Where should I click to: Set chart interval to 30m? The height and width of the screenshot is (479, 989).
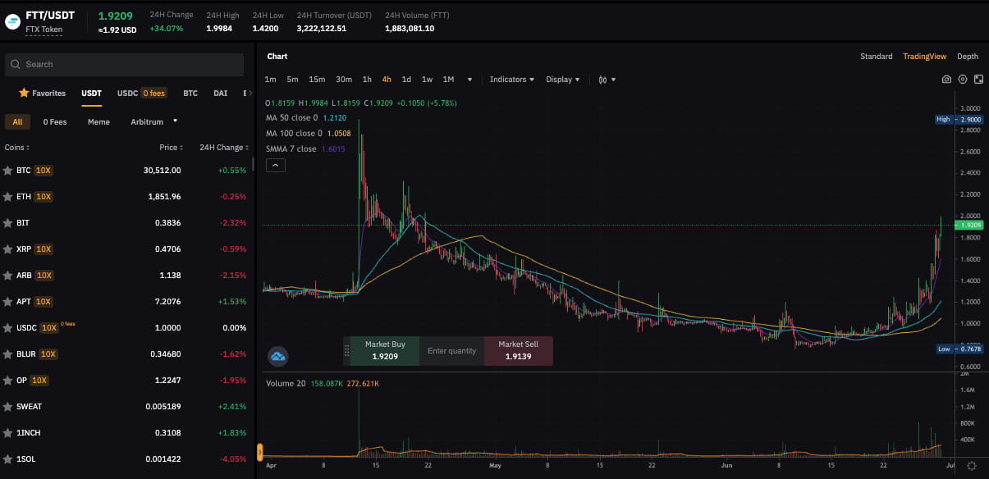point(344,80)
